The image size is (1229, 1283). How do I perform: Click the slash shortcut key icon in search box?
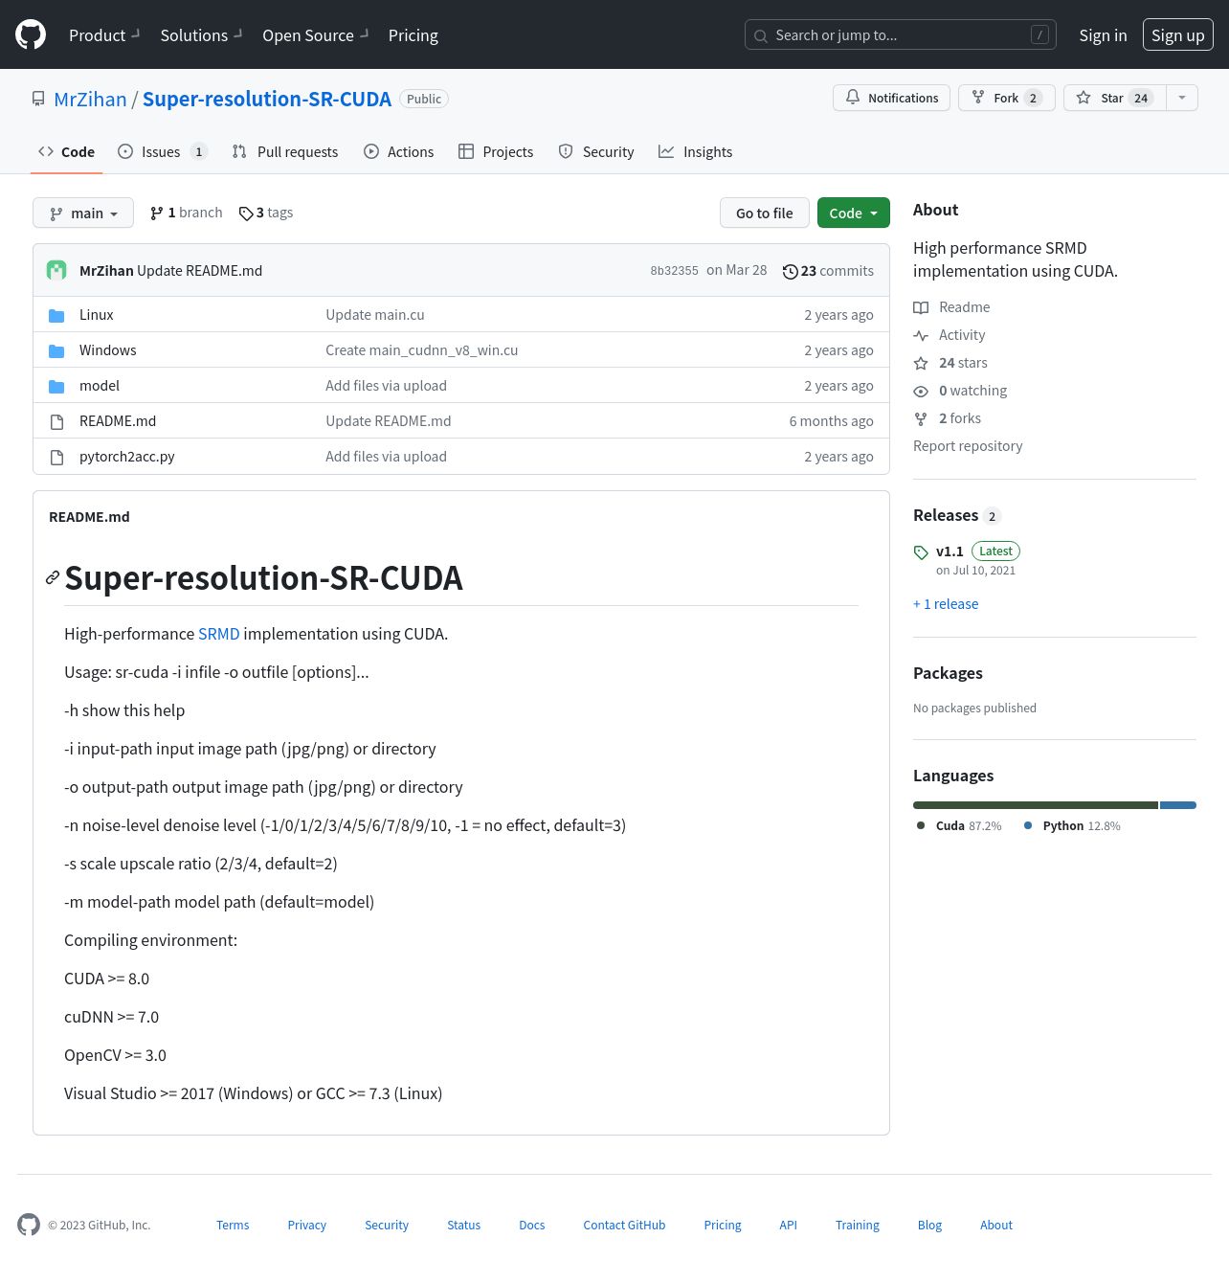click(1039, 34)
